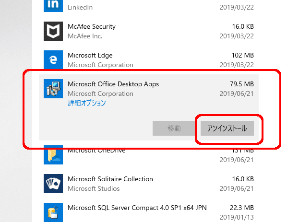Click Solitaire Collection's 2019/06/21 install date
Screen dimensions: 287x222
point(237,188)
